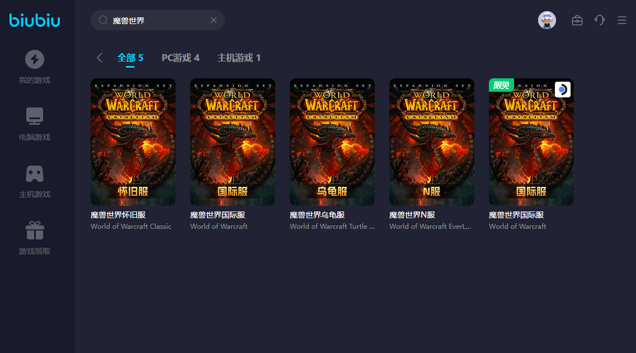The width and height of the screenshot is (636, 353).
Task: Open PC games monitor icon
Action: point(35,116)
